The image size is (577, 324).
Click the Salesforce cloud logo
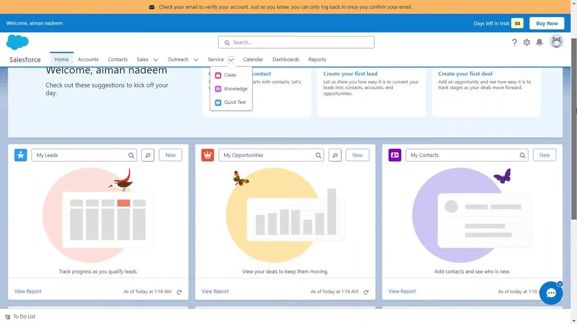tap(18, 42)
